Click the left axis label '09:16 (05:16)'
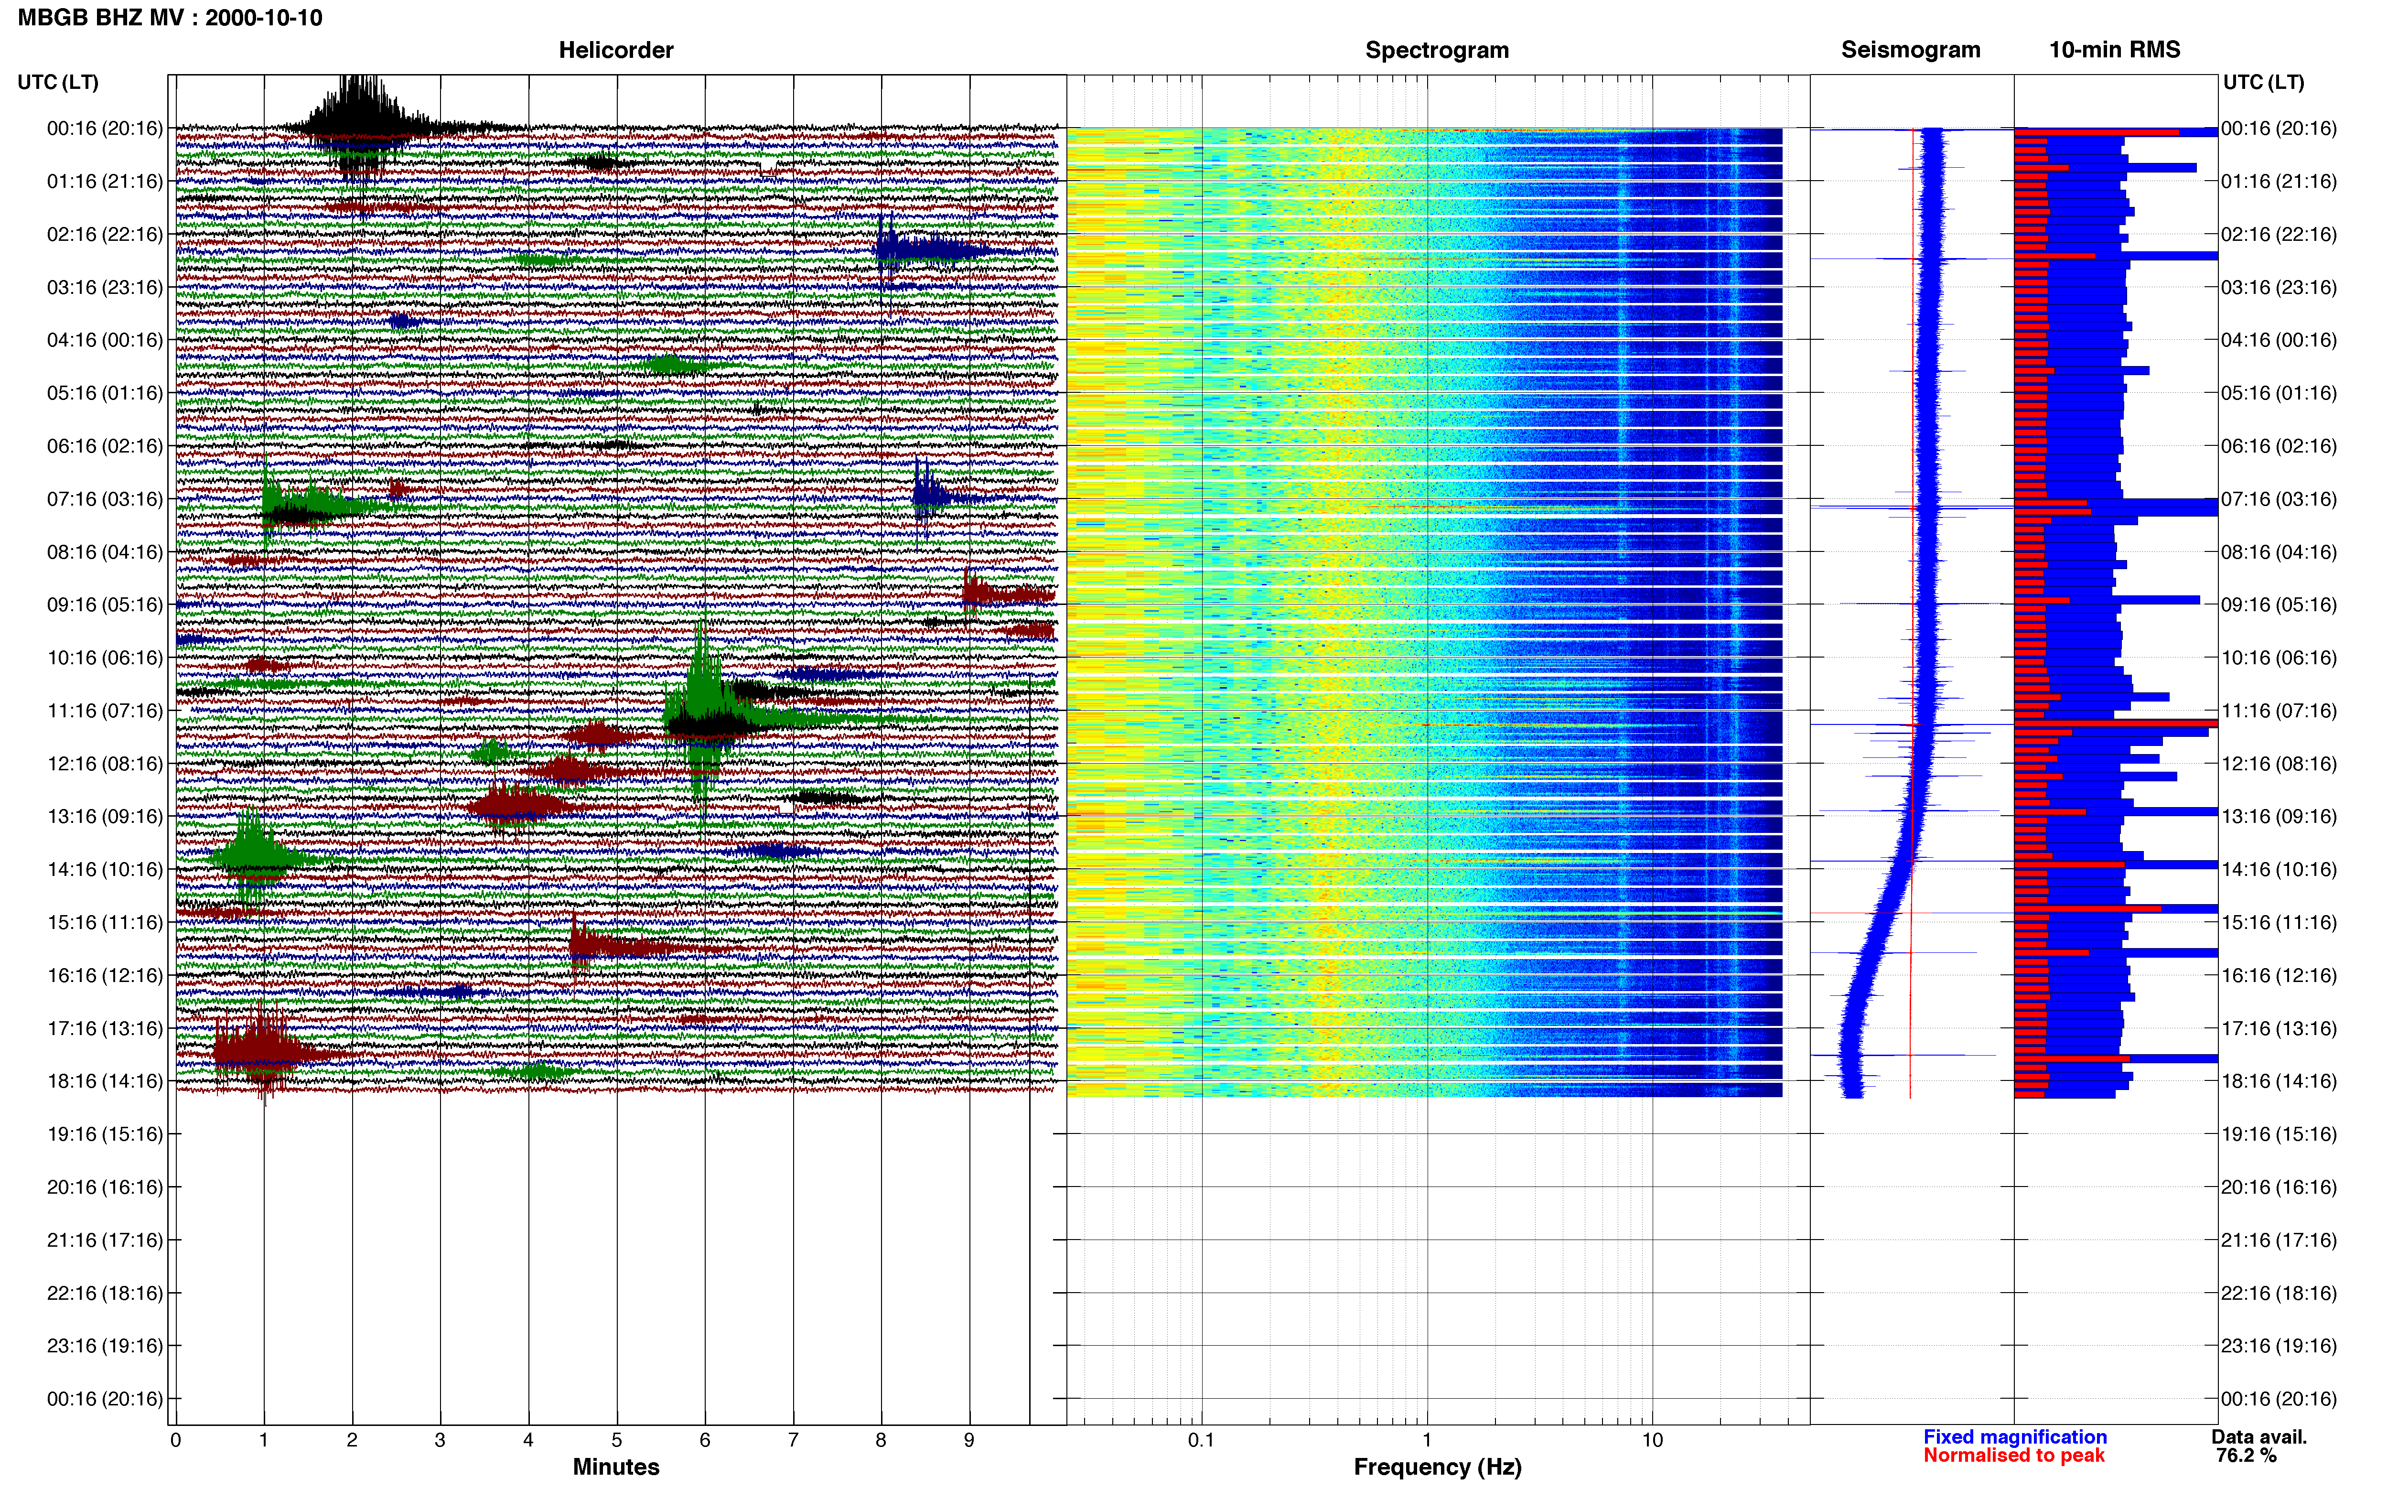The image size is (2398, 1500). pos(104,605)
